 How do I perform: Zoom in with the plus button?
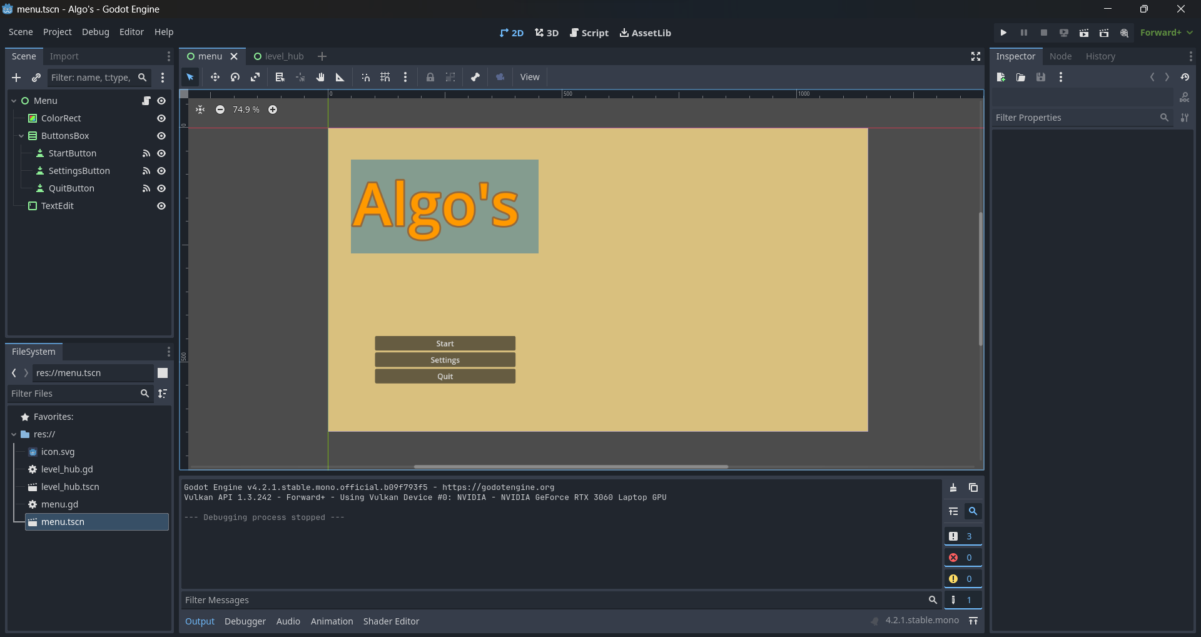tap(273, 110)
